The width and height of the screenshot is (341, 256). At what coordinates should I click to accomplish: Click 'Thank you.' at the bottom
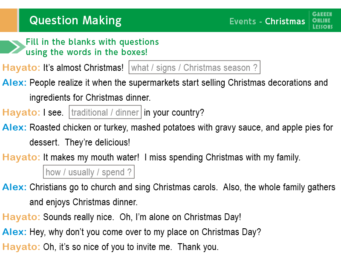(x=198, y=247)
